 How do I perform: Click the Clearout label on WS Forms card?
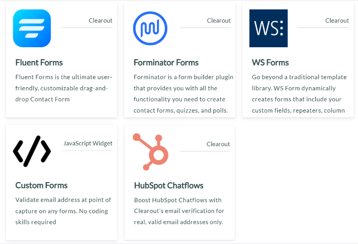point(337,21)
